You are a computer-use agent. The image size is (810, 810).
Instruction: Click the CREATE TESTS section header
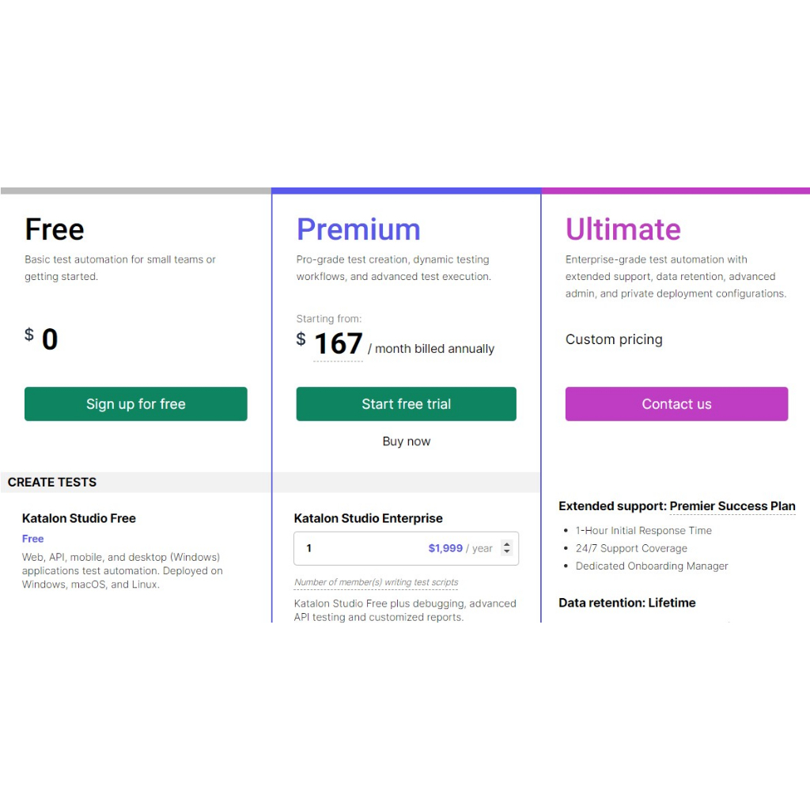coord(52,483)
